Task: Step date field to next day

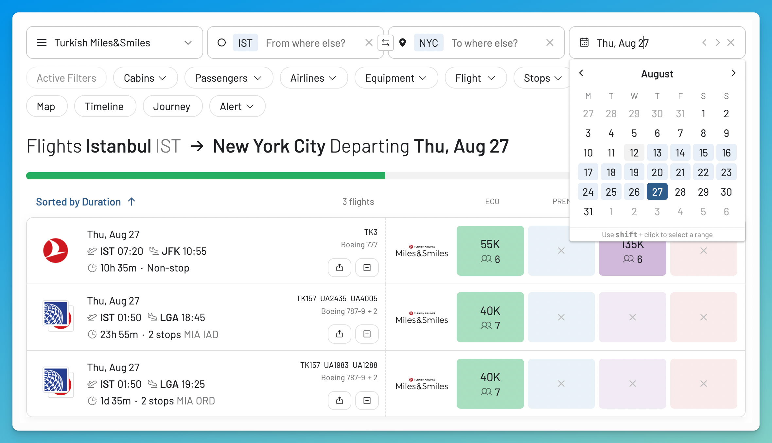Action: (718, 43)
